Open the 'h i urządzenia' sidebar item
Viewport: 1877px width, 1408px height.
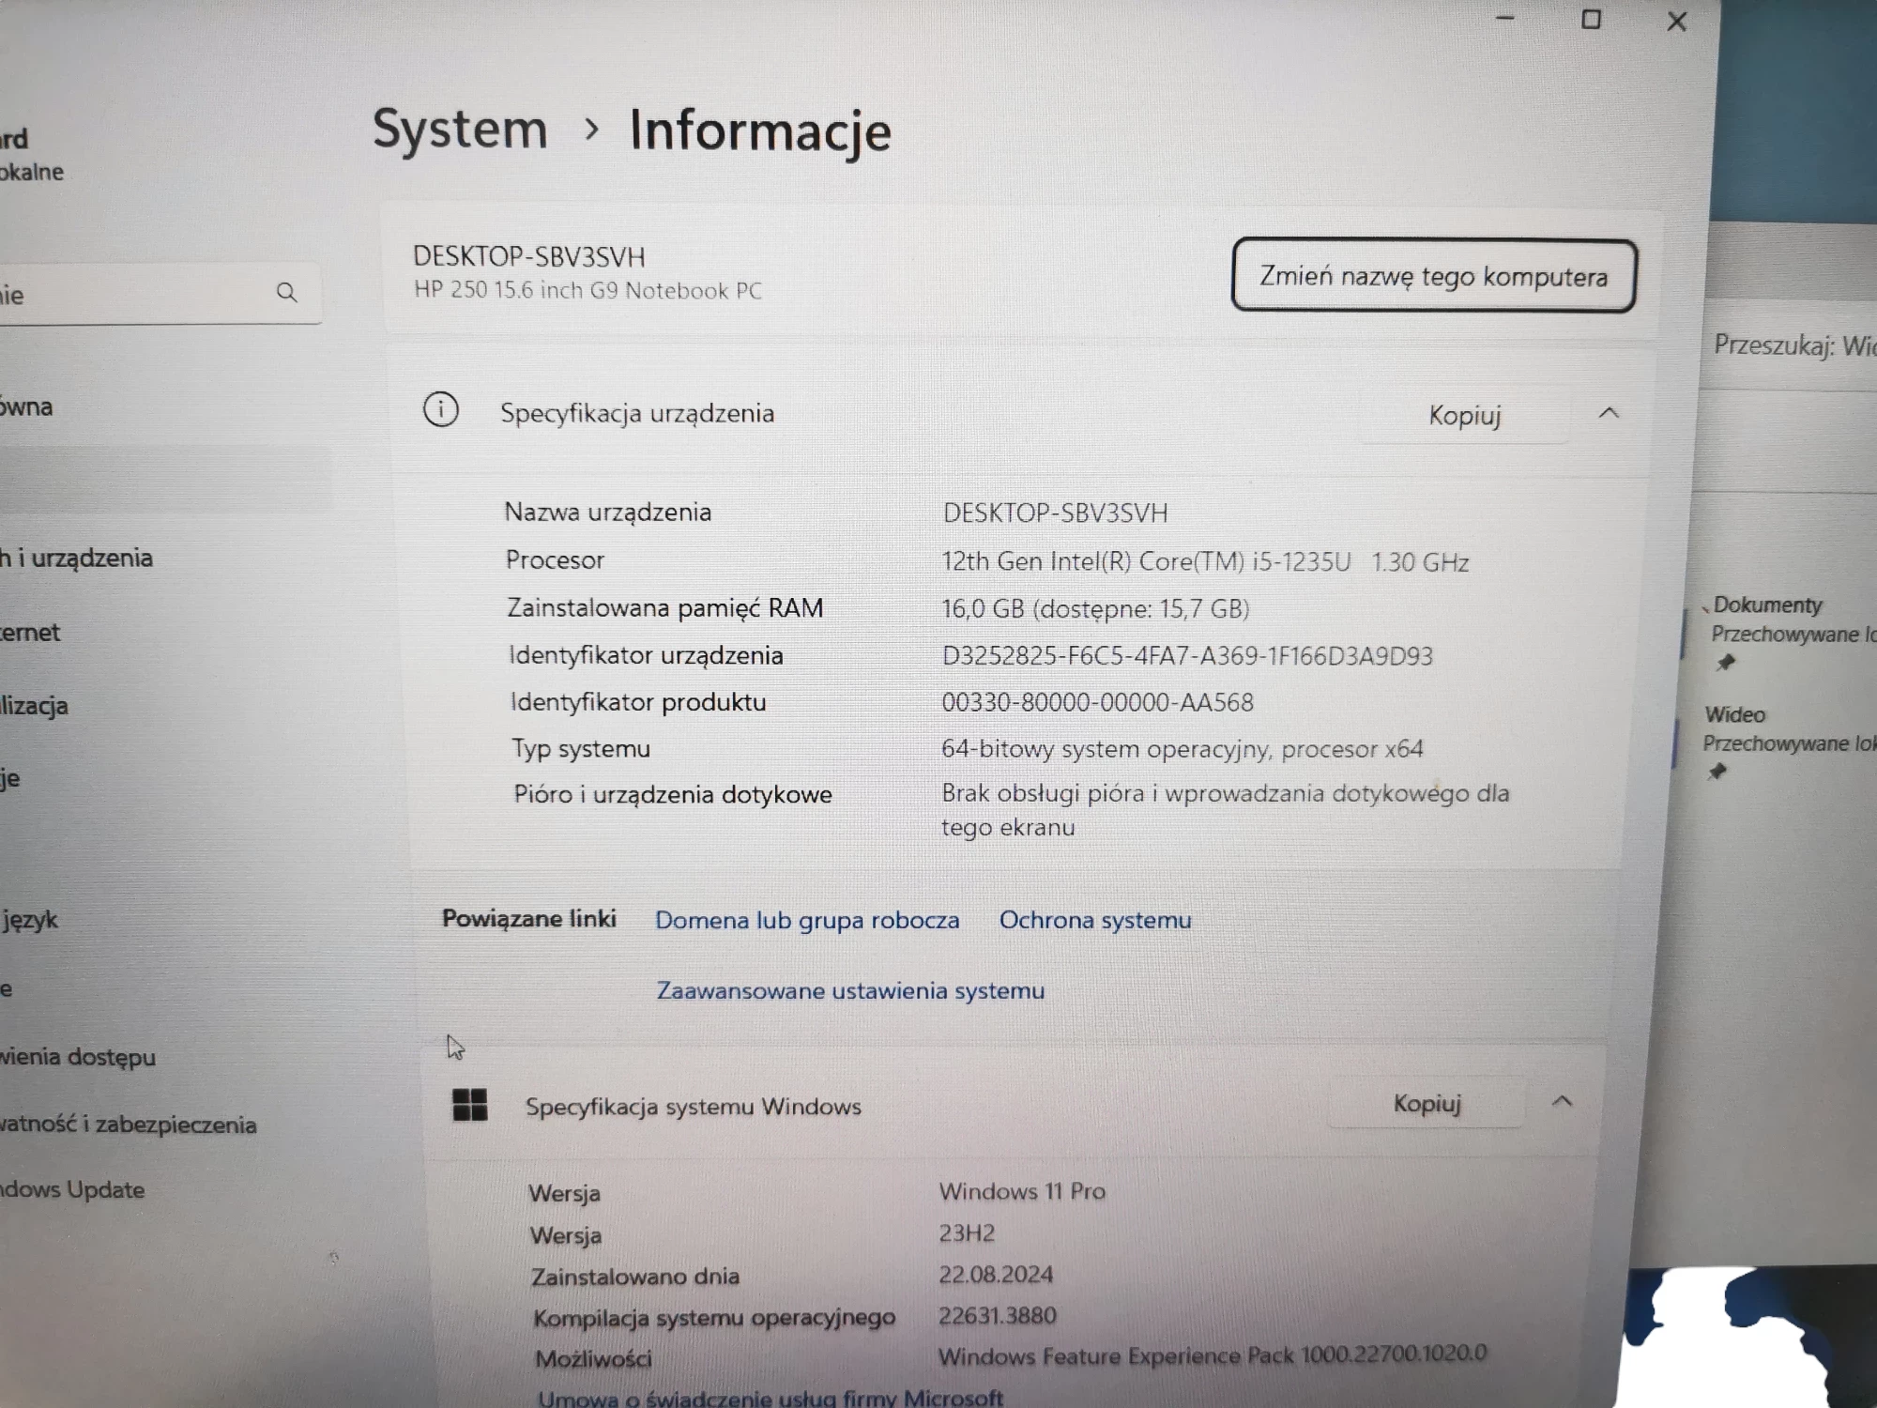tap(76, 558)
